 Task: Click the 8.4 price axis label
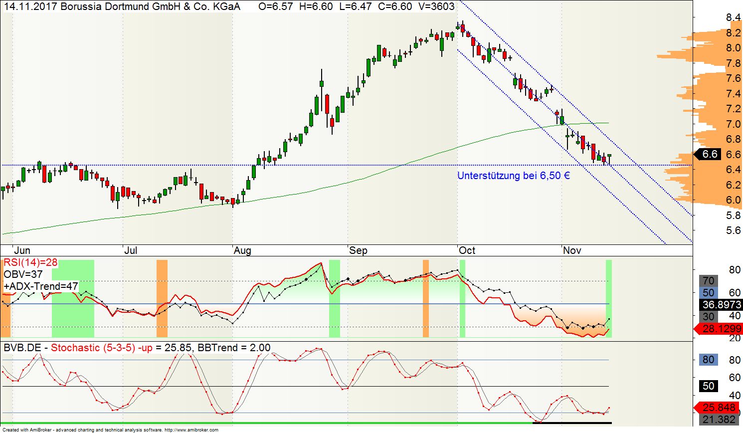[x=733, y=18]
